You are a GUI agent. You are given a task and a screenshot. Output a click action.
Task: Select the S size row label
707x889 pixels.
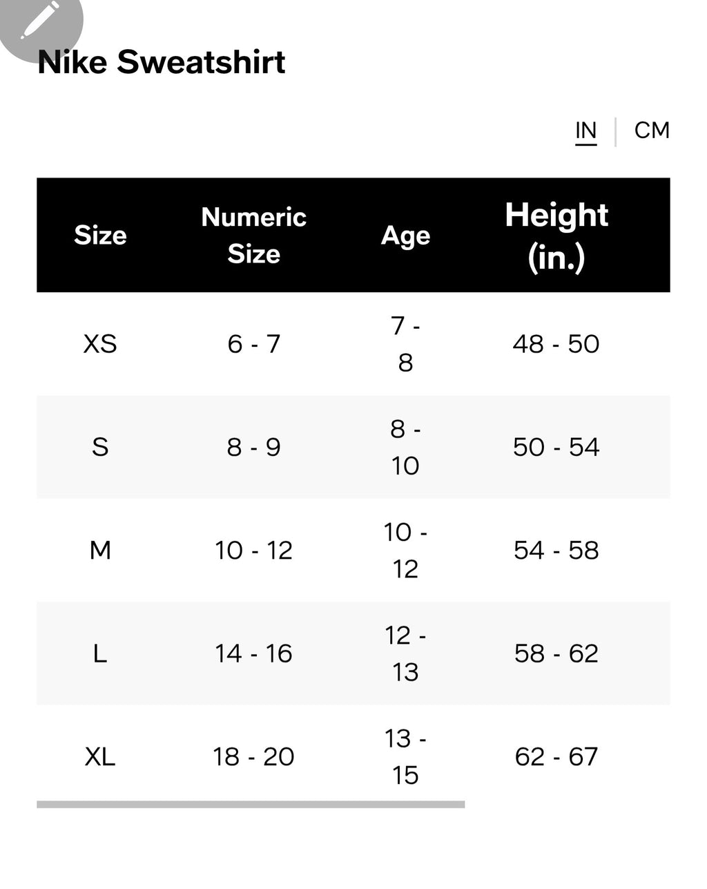[x=100, y=447]
